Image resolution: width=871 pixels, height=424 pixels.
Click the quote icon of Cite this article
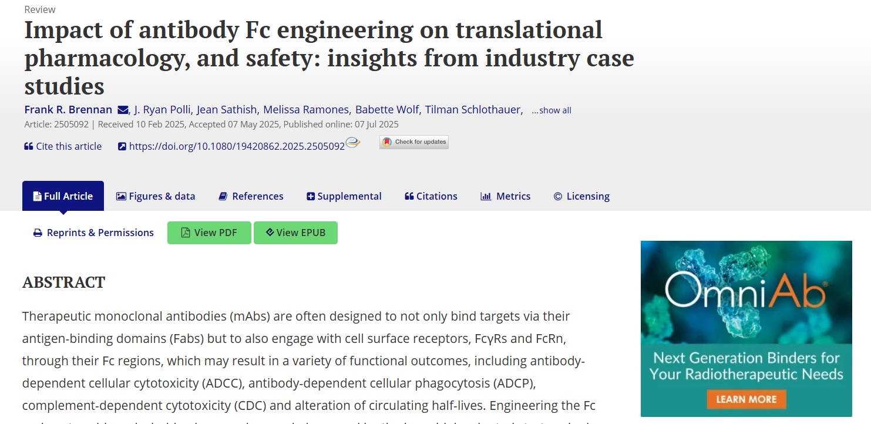28,146
